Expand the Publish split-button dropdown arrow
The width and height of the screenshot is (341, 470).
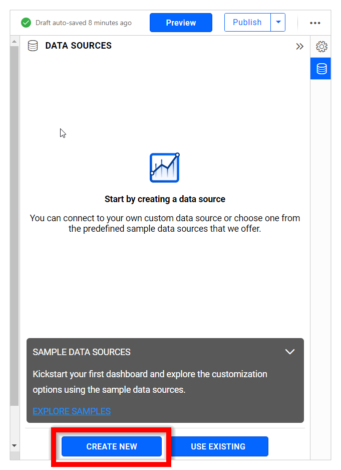(x=278, y=22)
